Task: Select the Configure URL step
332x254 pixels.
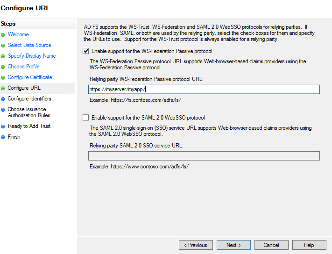Action: 24,88
